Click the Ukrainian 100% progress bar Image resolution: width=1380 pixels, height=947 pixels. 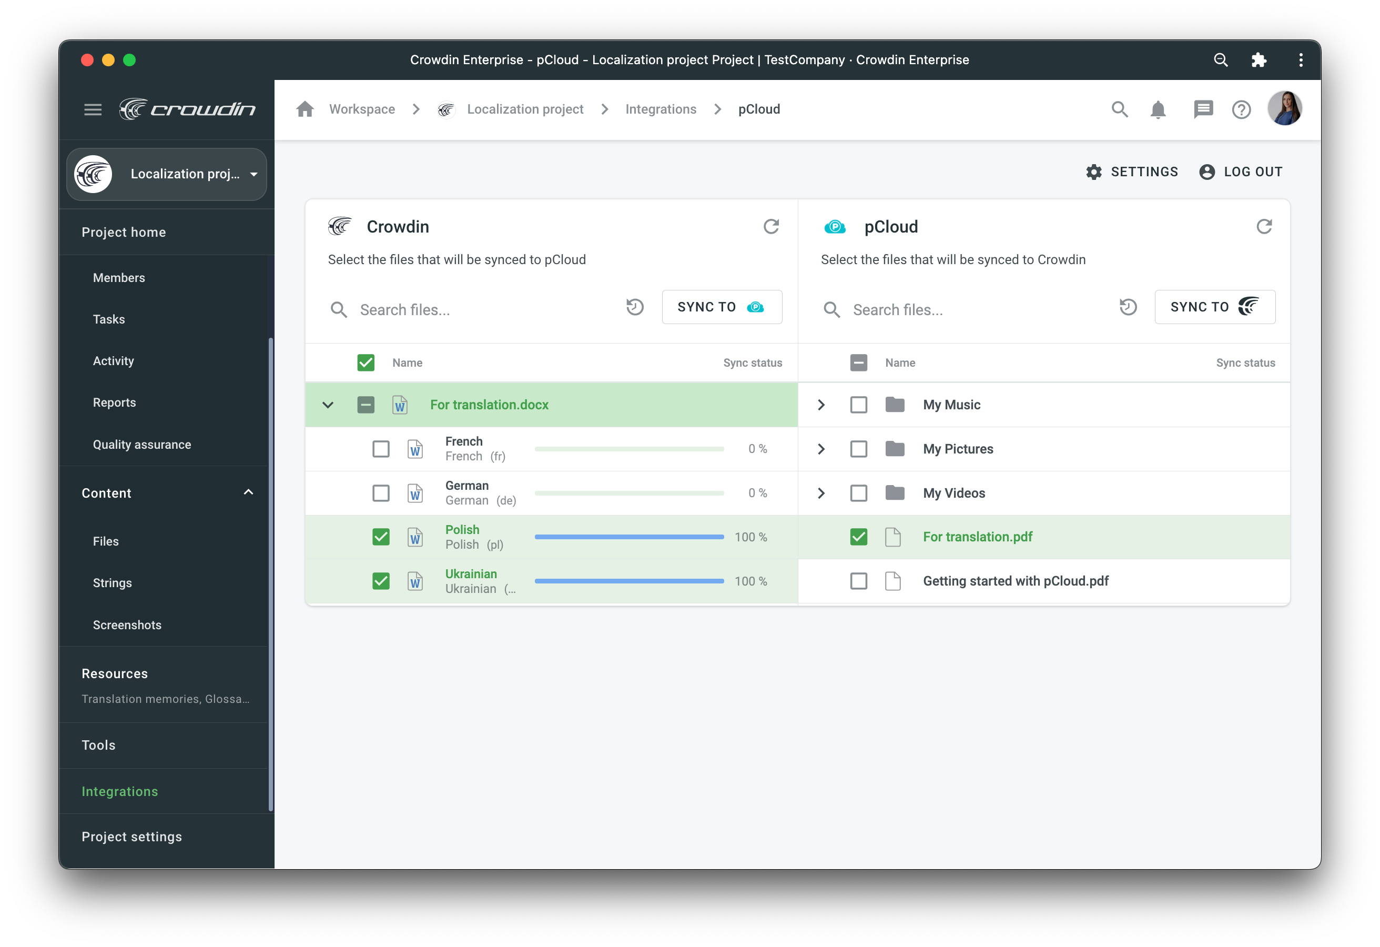[x=629, y=581]
